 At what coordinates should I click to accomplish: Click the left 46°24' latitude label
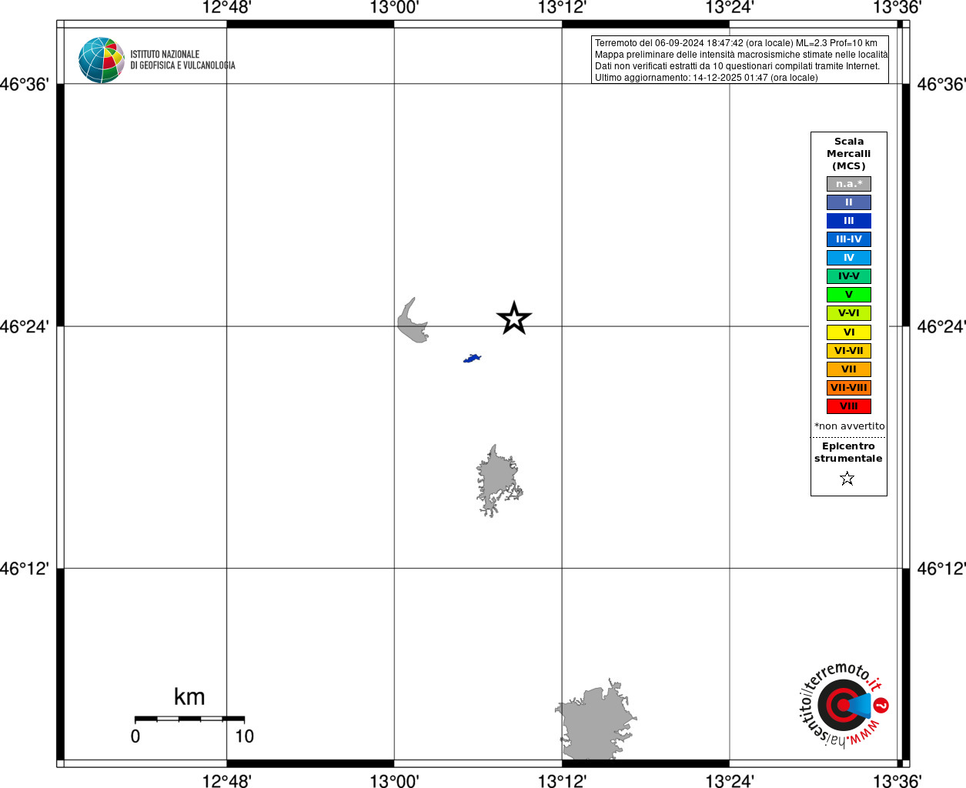[24, 327]
